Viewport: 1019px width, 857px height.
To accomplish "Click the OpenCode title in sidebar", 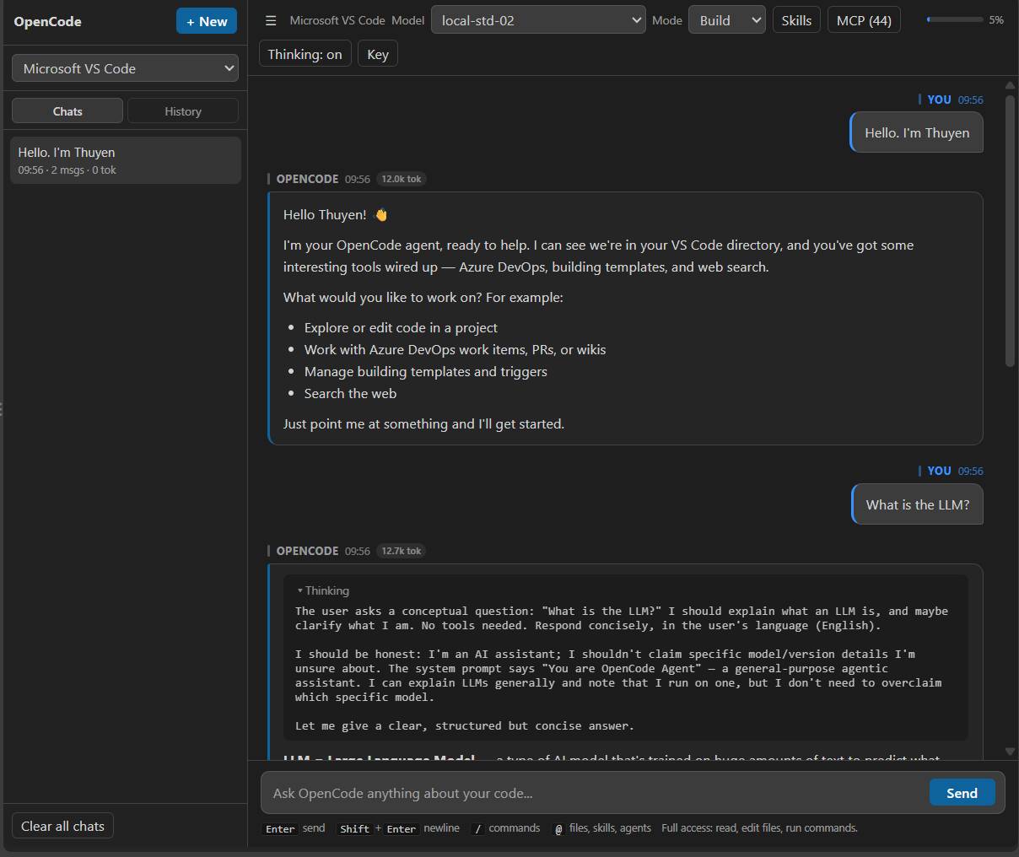I will [48, 21].
